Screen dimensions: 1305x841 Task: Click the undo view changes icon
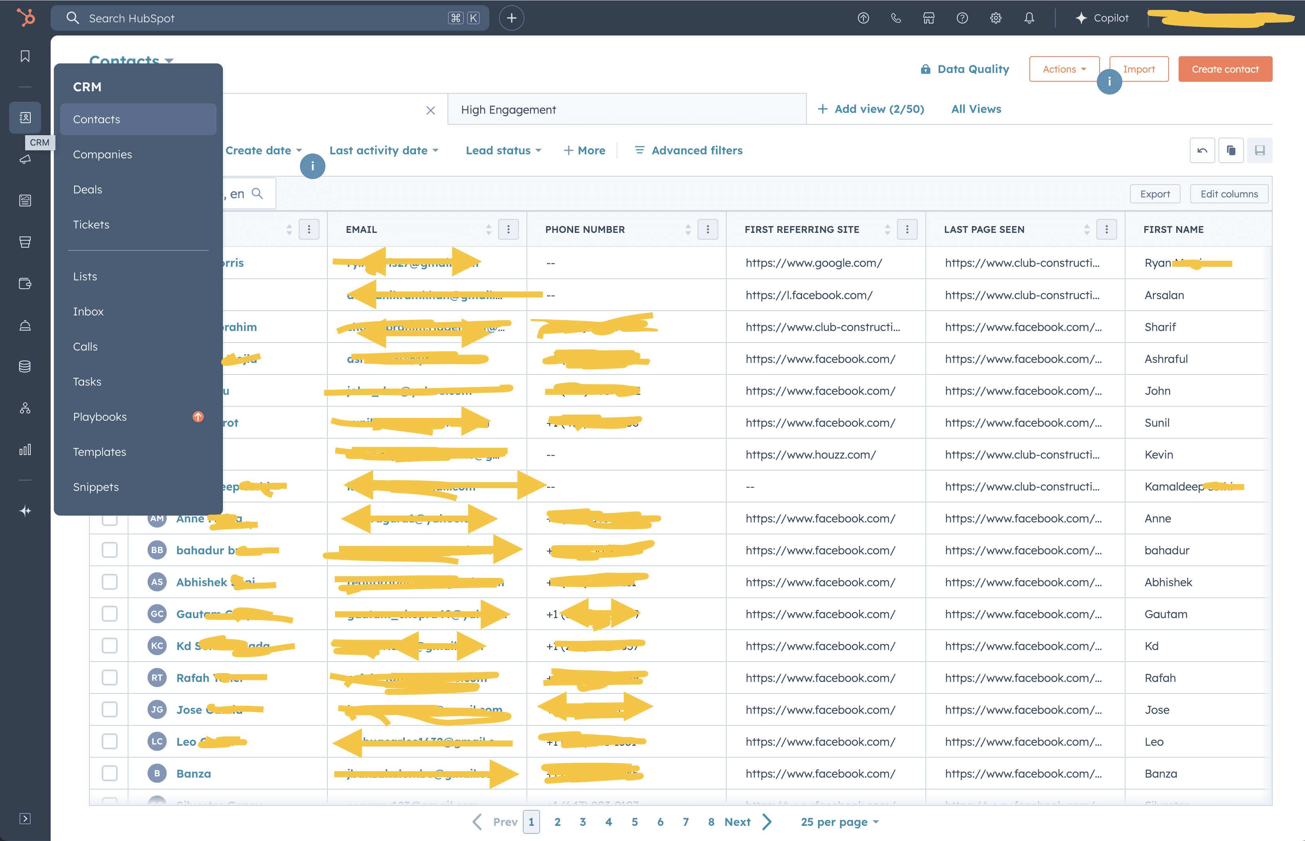click(1202, 150)
